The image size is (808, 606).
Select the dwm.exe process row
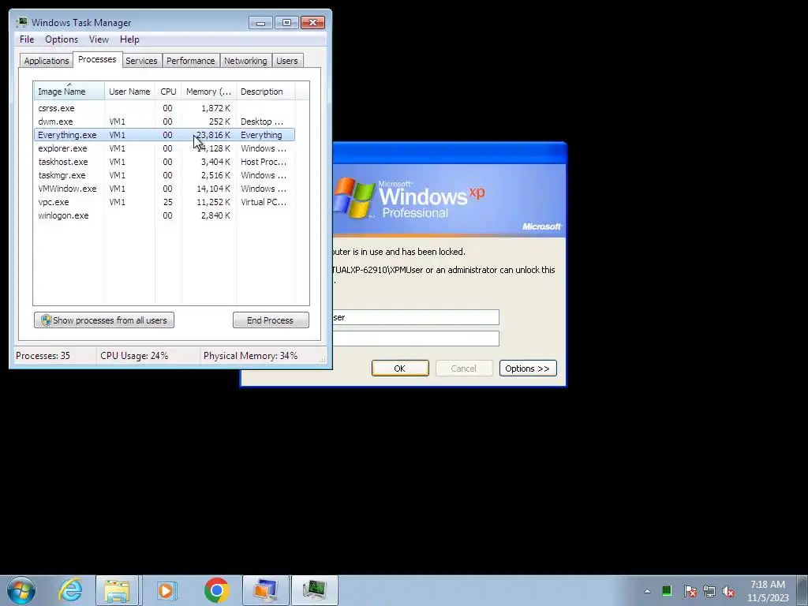point(164,122)
